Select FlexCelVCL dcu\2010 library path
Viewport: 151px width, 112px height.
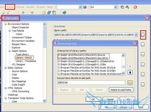[83, 58]
